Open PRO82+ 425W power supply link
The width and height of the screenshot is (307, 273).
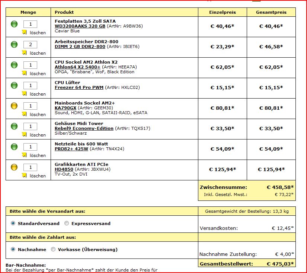click(71, 149)
